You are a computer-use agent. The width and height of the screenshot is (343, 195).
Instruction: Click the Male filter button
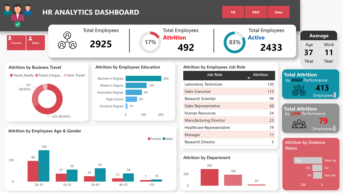tap(35, 43)
